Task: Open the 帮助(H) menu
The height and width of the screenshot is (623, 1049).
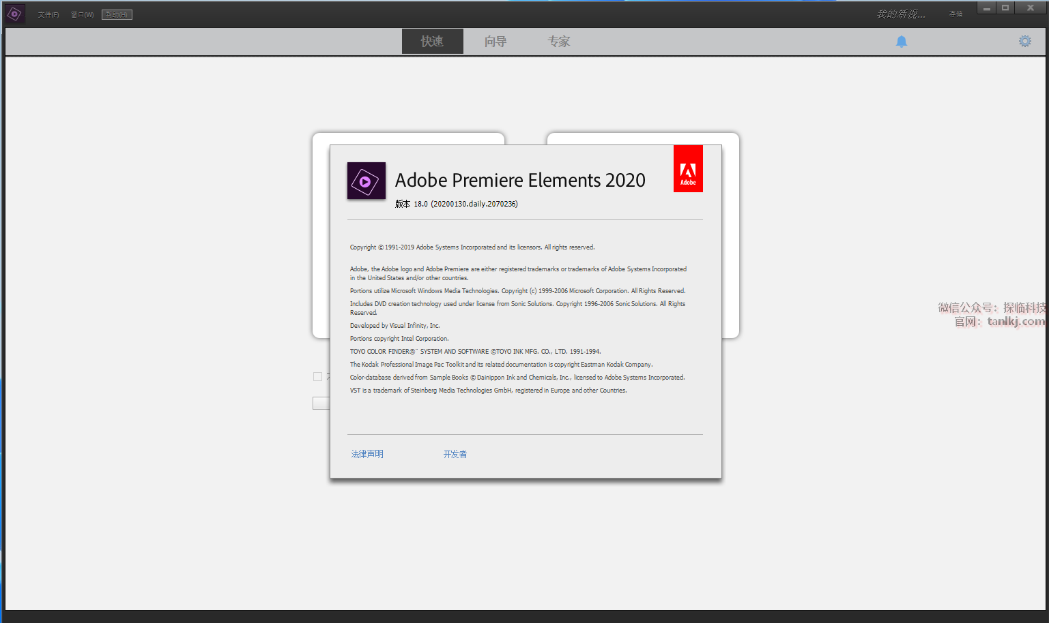Action: pos(117,14)
